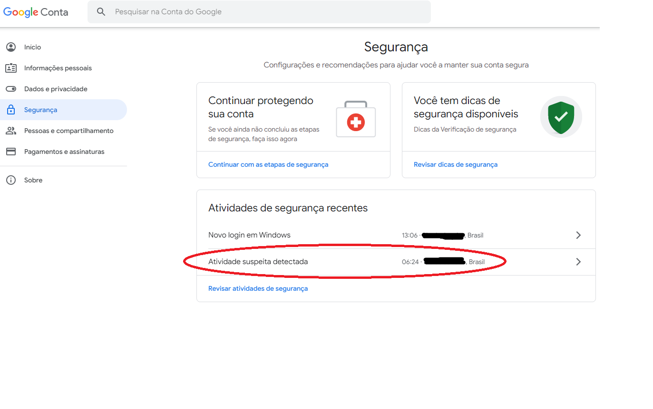The image size is (653, 409).
Task: Click the Segurança lock icon
Action: click(11, 110)
